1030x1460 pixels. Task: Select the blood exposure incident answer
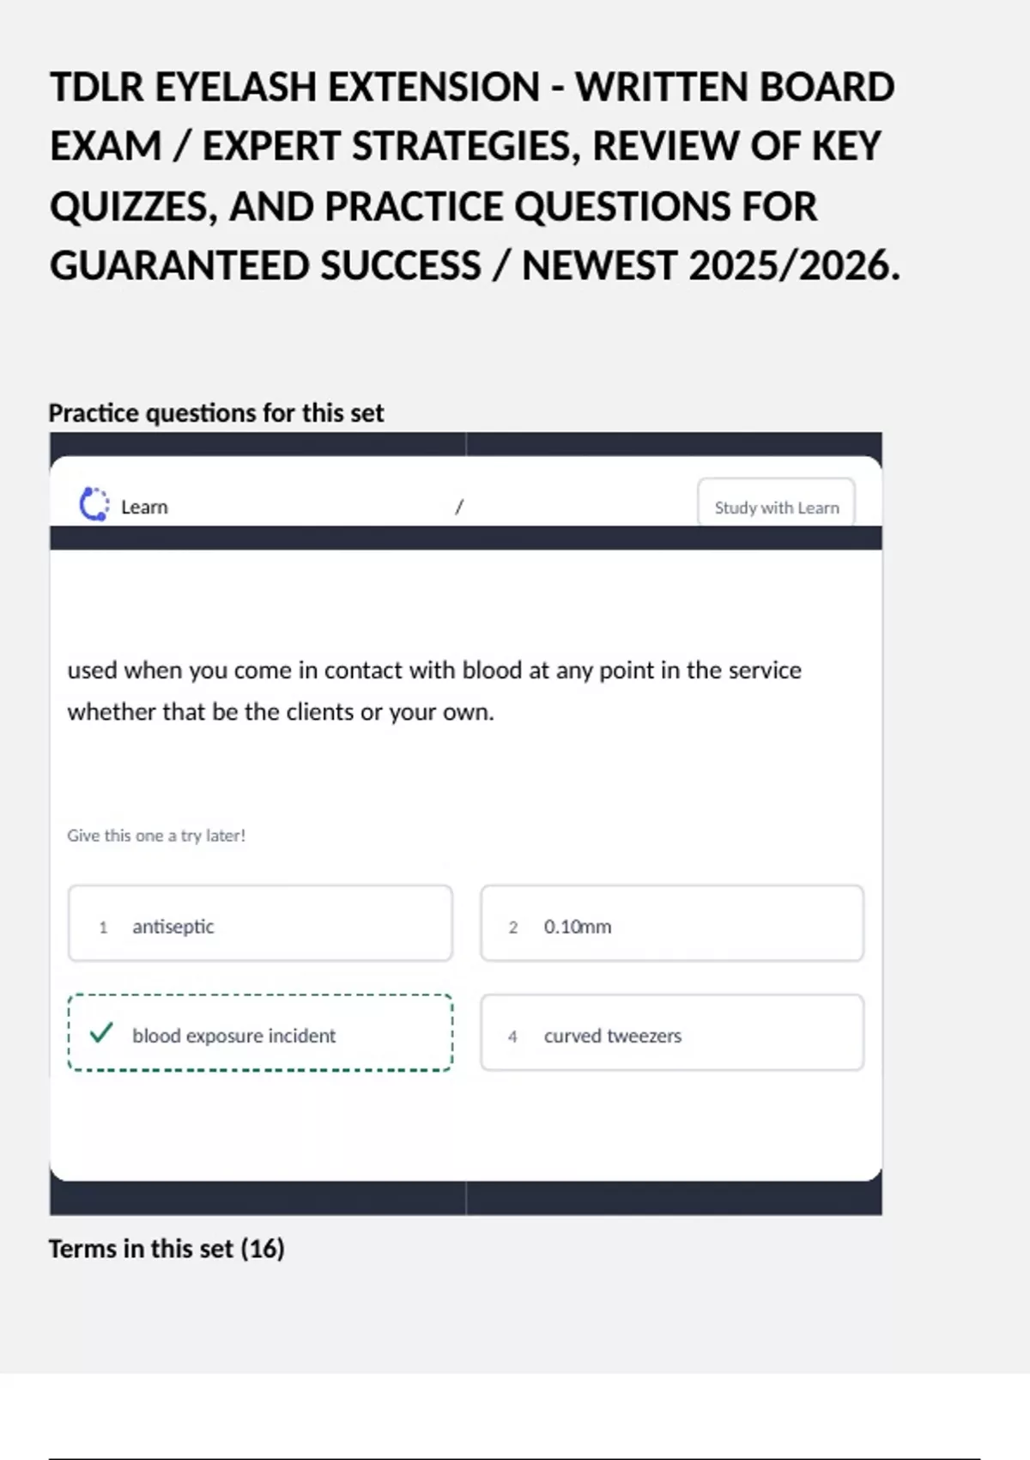(260, 1033)
